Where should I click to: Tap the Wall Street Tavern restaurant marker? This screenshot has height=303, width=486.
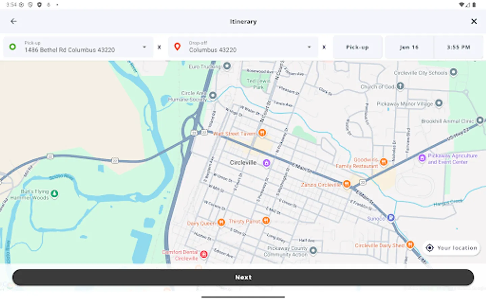262,133
